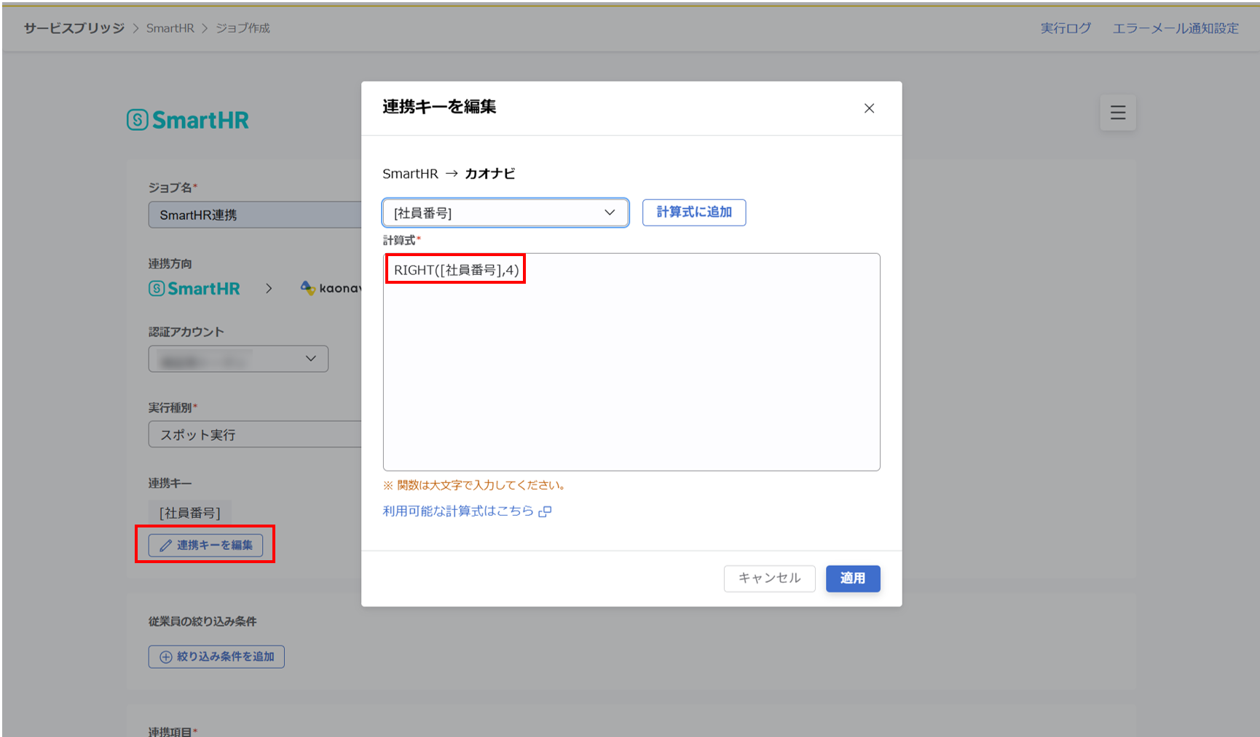
Task: Go to SmartHR breadcrumb
Action: pyautogui.click(x=170, y=28)
